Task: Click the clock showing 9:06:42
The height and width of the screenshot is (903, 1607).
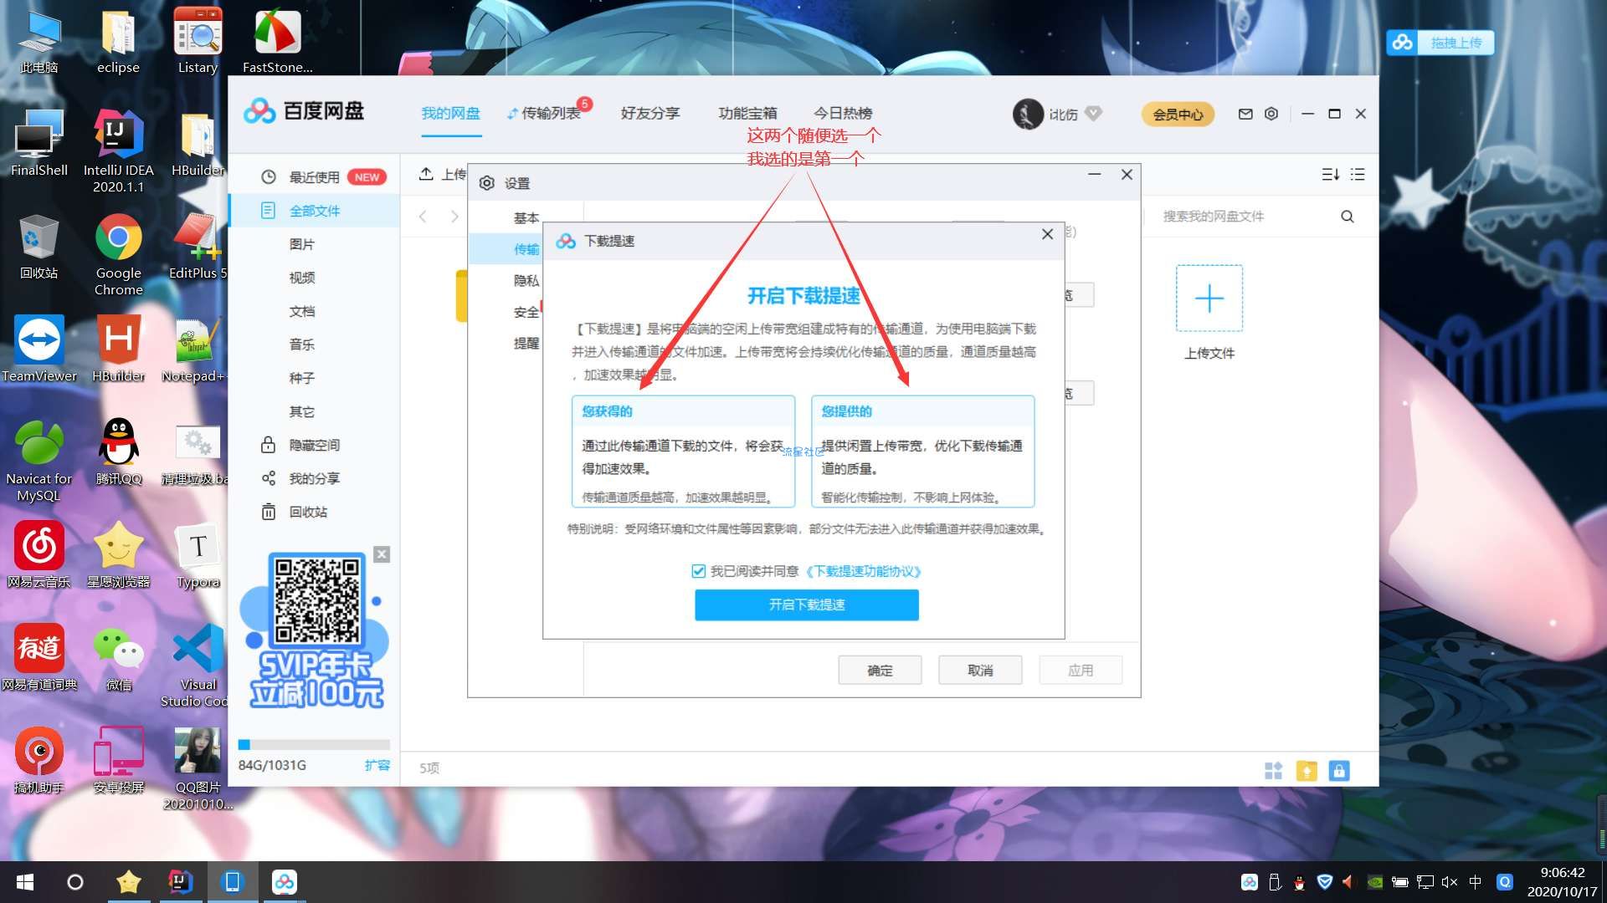Action: click(x=1563, y=873)
